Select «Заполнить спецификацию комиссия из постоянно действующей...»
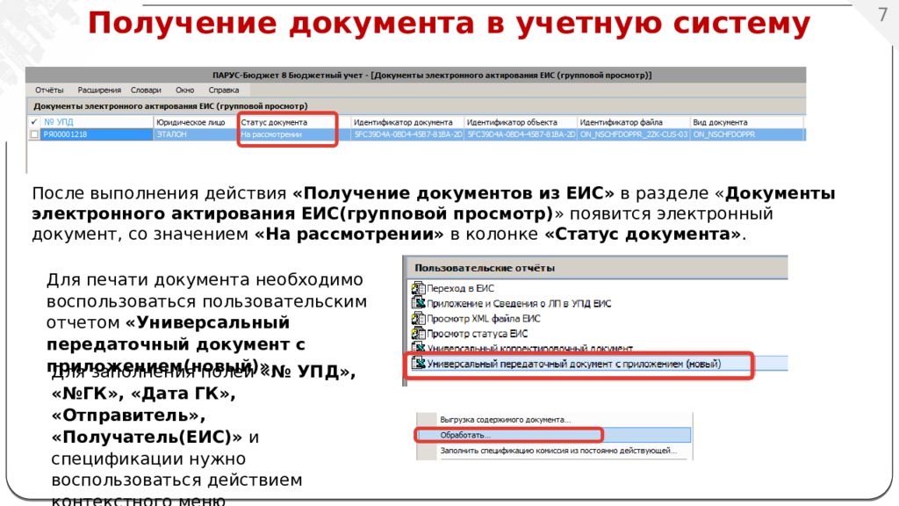Screen dimensions: 899x506 (557, 451)
